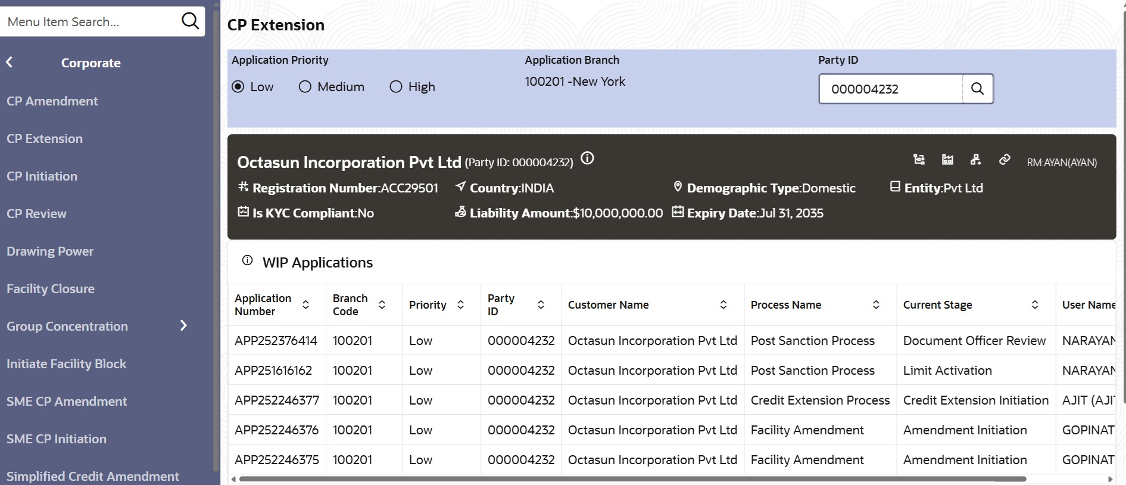Open CP Initiation menu item

click(x=42, y=176)
